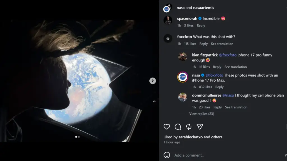The height and width of the screenshot is (161, 287).
Task: Open comments with speech bubble icon
Action: (x=178, y=127)
